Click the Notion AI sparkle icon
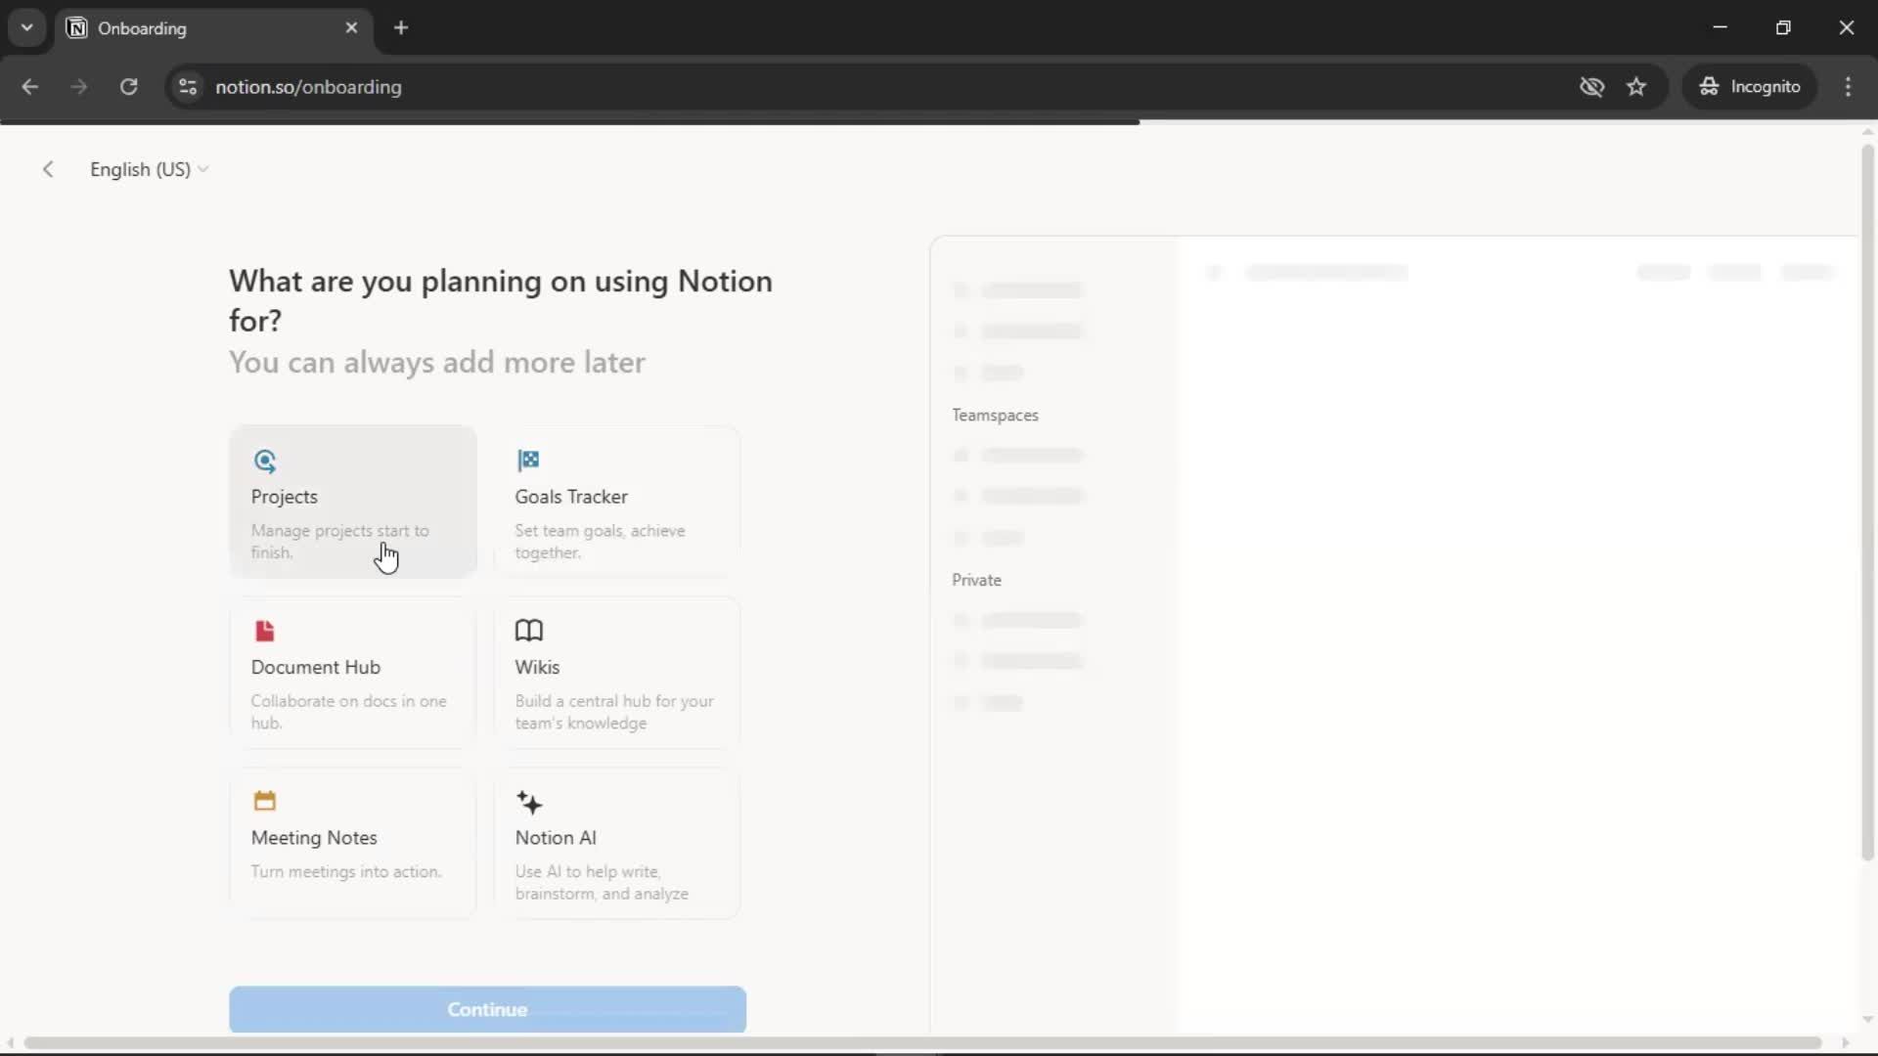1878x1056 pixels. (x=529, y=803)
